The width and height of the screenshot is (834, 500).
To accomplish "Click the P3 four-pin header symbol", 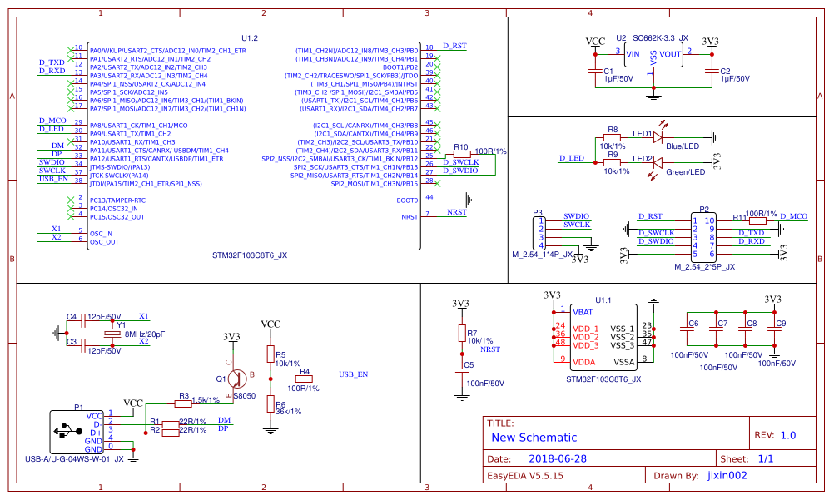I will click(x=541, y=233).
